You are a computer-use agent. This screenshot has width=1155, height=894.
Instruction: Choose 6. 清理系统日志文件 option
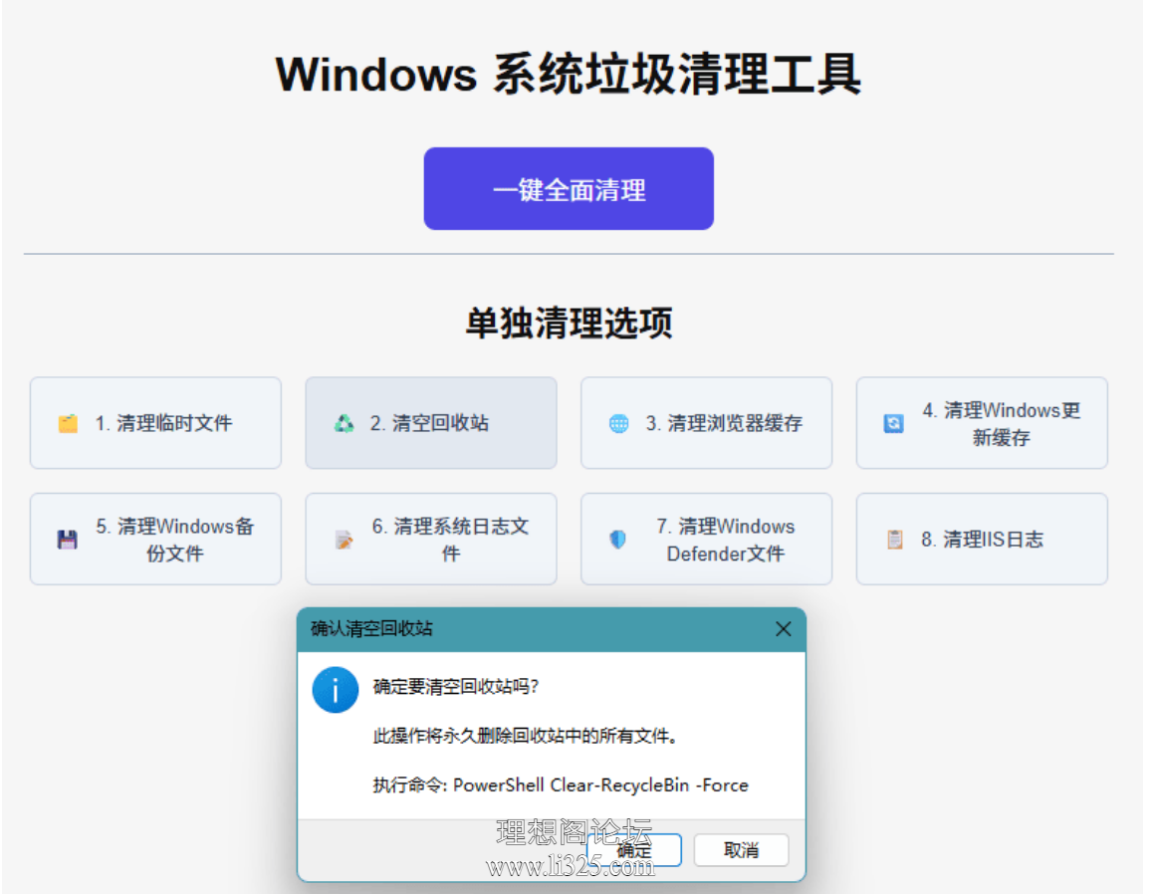point(431,539)
